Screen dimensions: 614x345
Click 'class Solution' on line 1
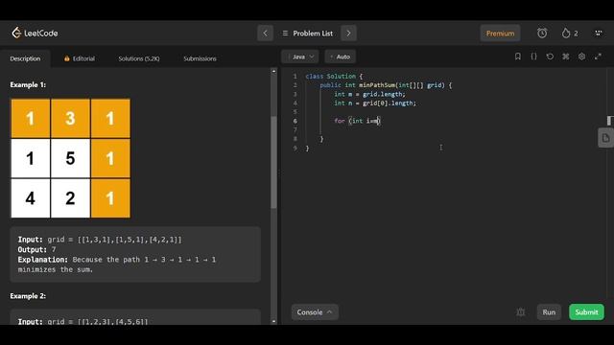click(x=330, y=77)
